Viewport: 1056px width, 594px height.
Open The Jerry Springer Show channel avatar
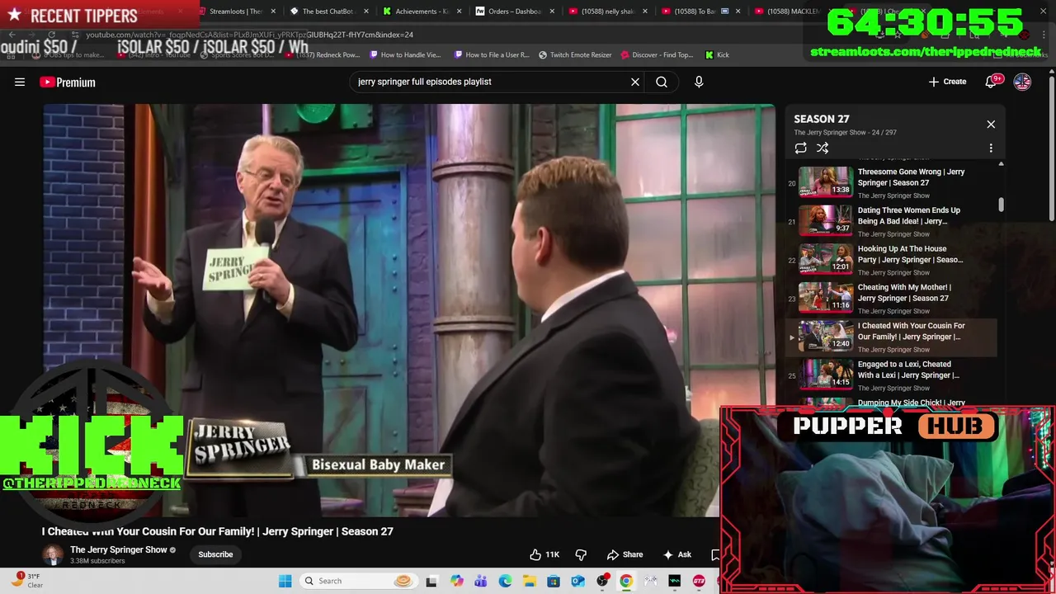(53, 554)
